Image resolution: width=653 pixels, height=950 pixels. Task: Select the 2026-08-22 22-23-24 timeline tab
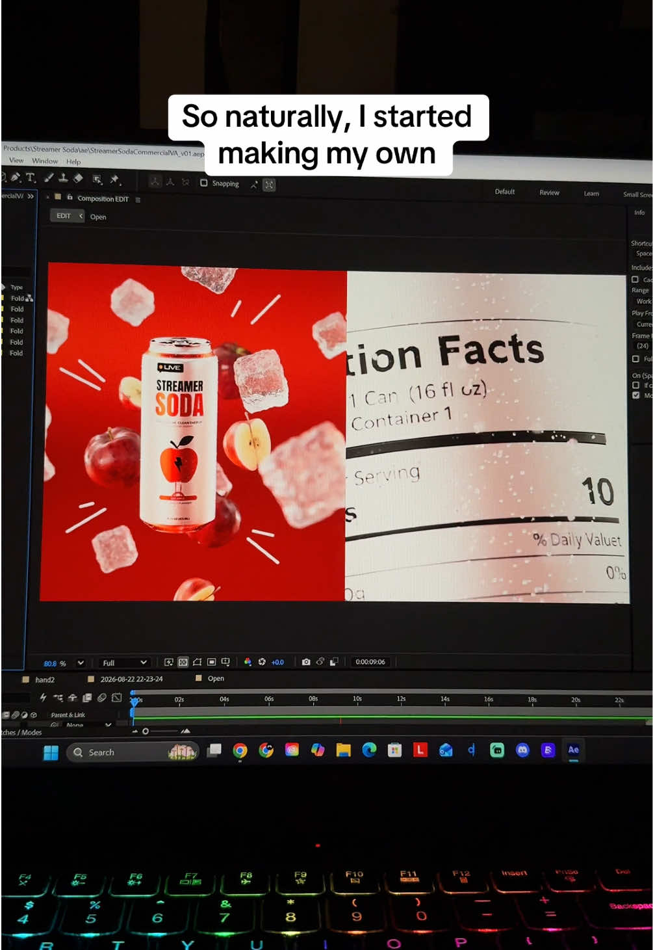coord(132,679)
